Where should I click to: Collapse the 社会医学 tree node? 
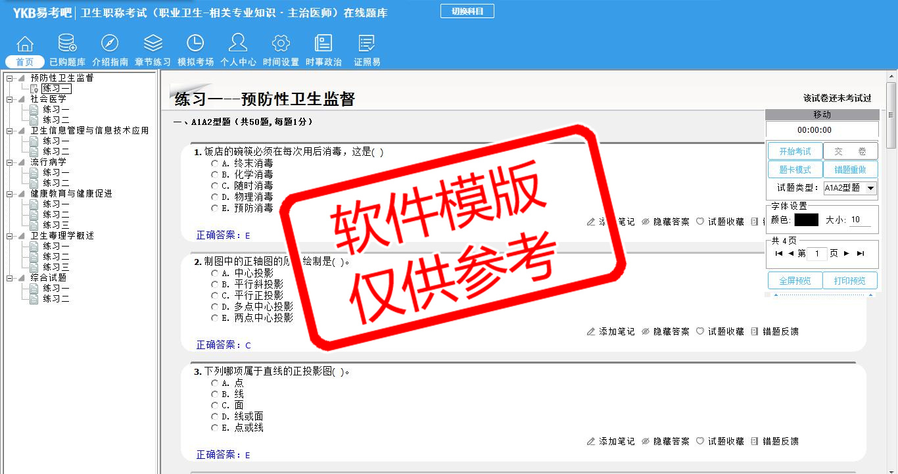(9, 99)
